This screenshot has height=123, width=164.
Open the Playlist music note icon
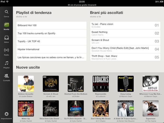pyautogui.click(x=6, y=64)
